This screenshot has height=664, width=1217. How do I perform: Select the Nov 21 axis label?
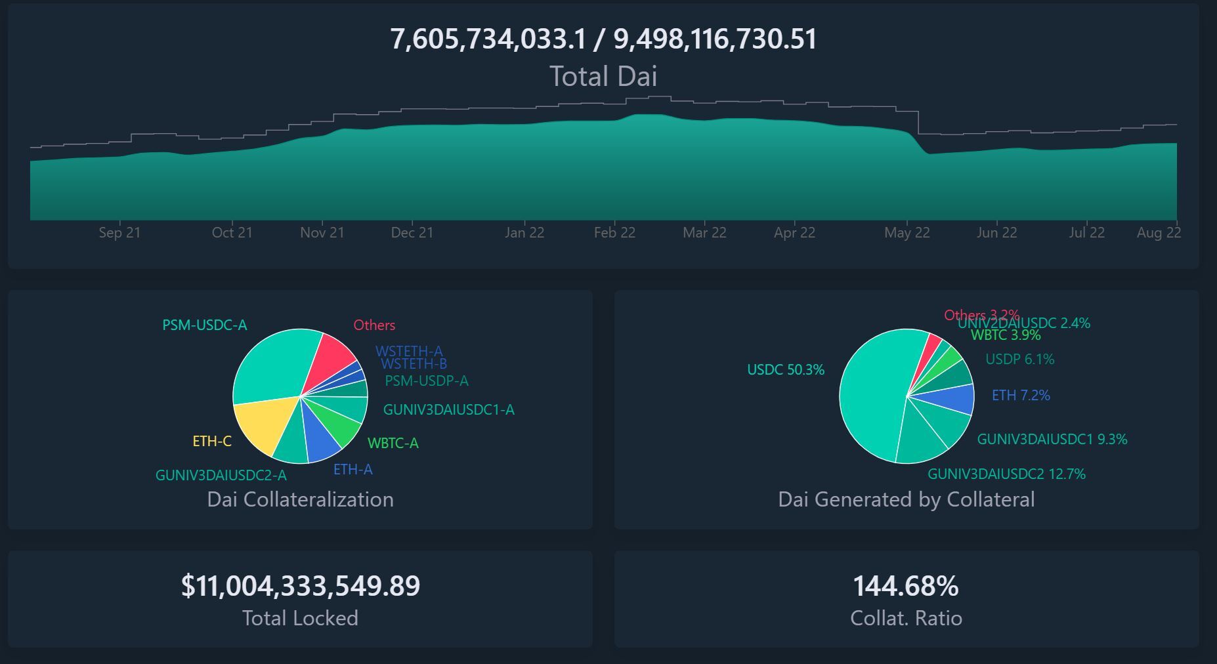pyautogui.click(x=322, y=232)
